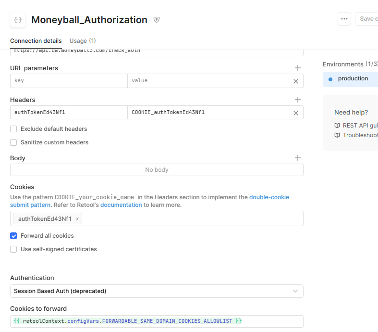Delete the authTokenEd43Nf1 header row
The height and width of the screenshot is (332, 378).
[296, 113]
